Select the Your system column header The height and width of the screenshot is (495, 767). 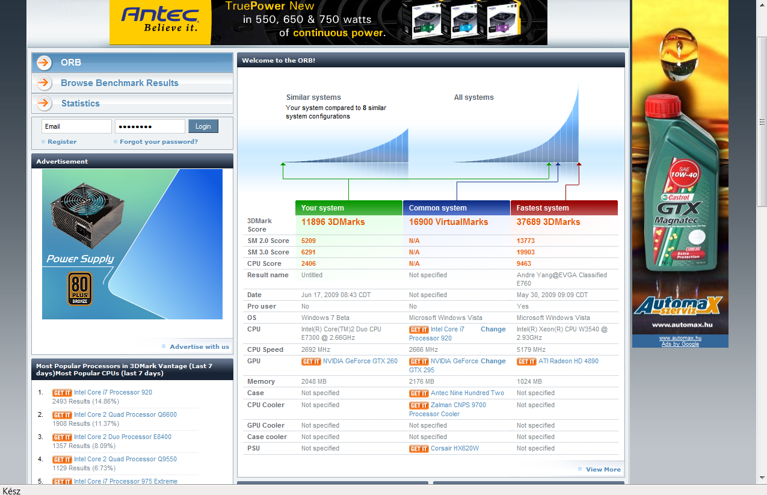(349, 208)
